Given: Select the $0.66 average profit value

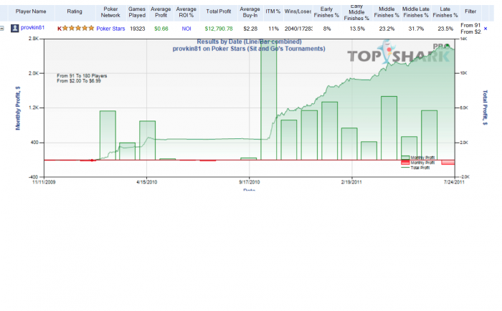Looking at the screenshot, I should [x=161, y=29].
